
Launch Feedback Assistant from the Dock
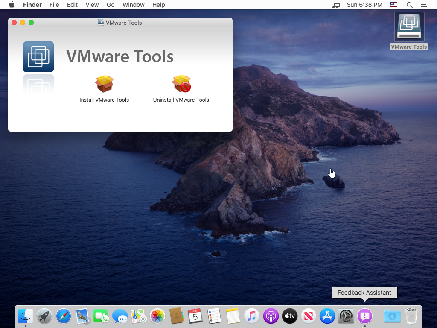coord(364,316)
